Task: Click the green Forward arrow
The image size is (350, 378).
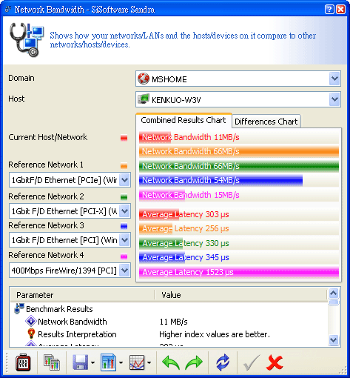Action: 194,362
